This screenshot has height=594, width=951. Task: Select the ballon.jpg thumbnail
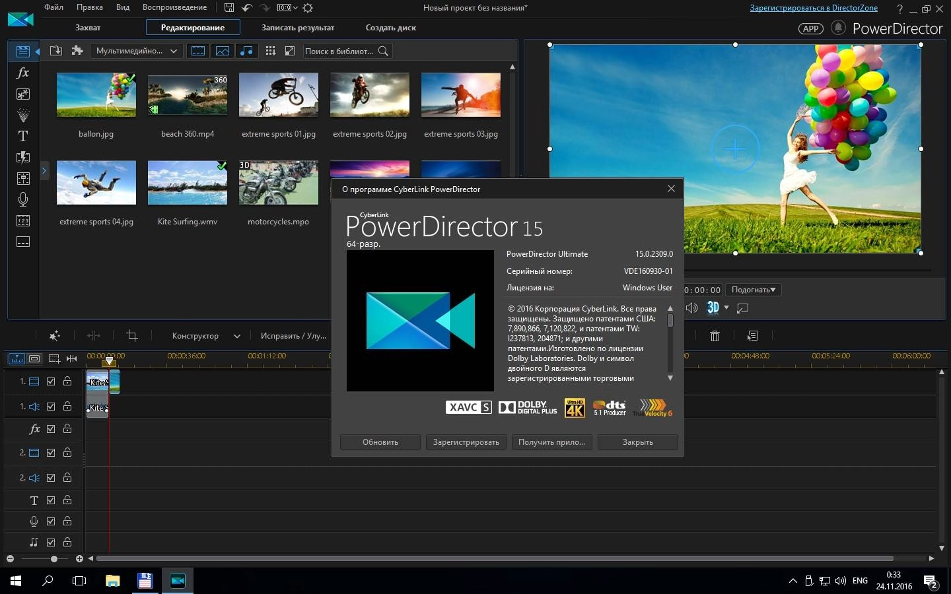coord(96,95)
